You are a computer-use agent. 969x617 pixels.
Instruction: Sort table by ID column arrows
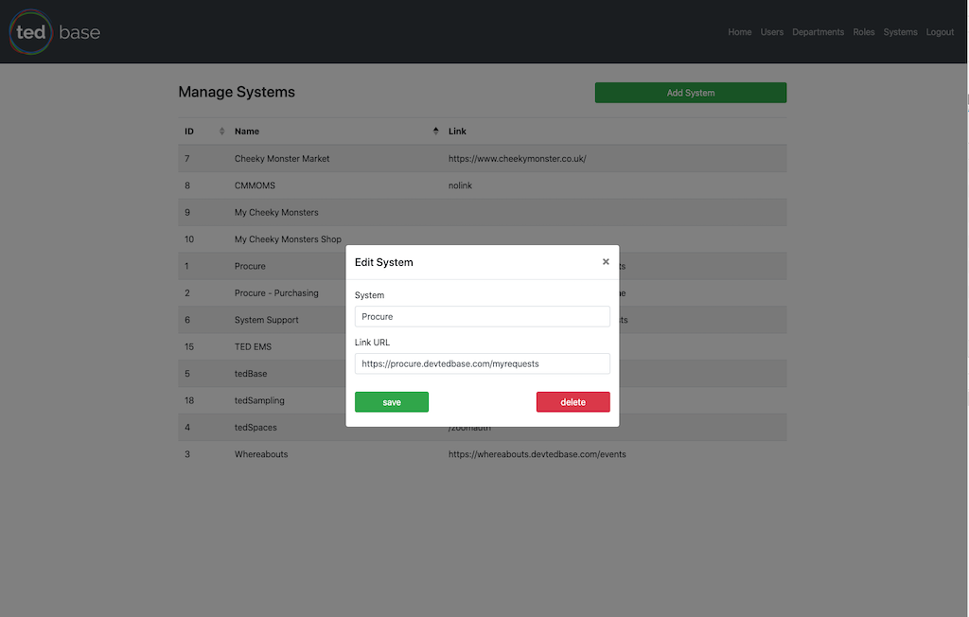222,131
